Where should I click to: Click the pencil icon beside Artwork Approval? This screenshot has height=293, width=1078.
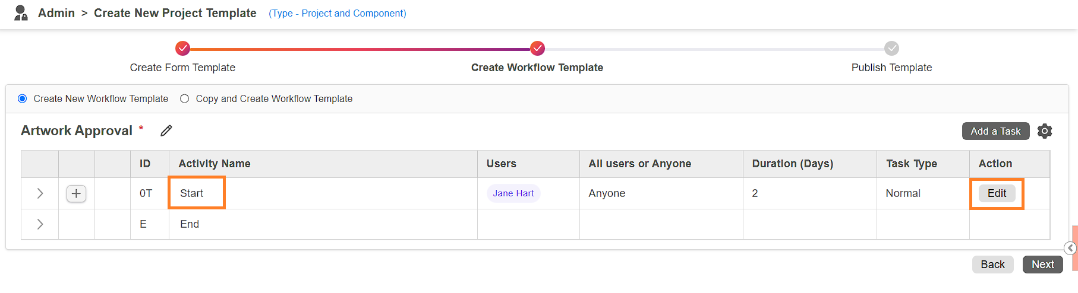[166, 130]
